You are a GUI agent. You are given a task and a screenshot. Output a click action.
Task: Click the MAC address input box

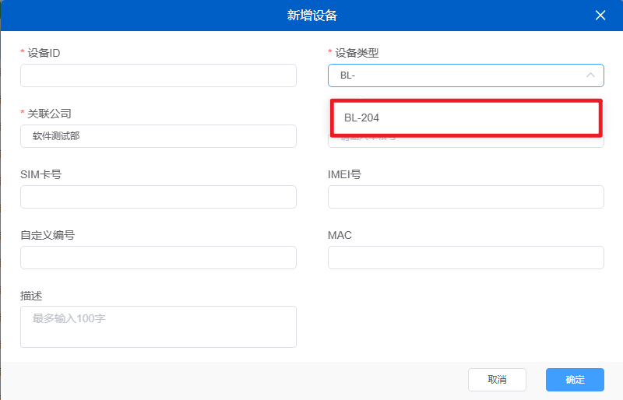point(466,258)
